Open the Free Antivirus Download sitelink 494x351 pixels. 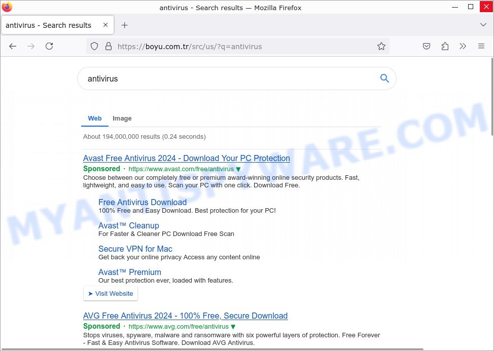click(x=143, y=202)
